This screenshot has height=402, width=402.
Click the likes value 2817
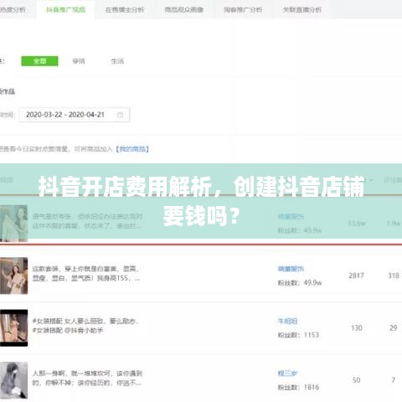coord(356,276)
